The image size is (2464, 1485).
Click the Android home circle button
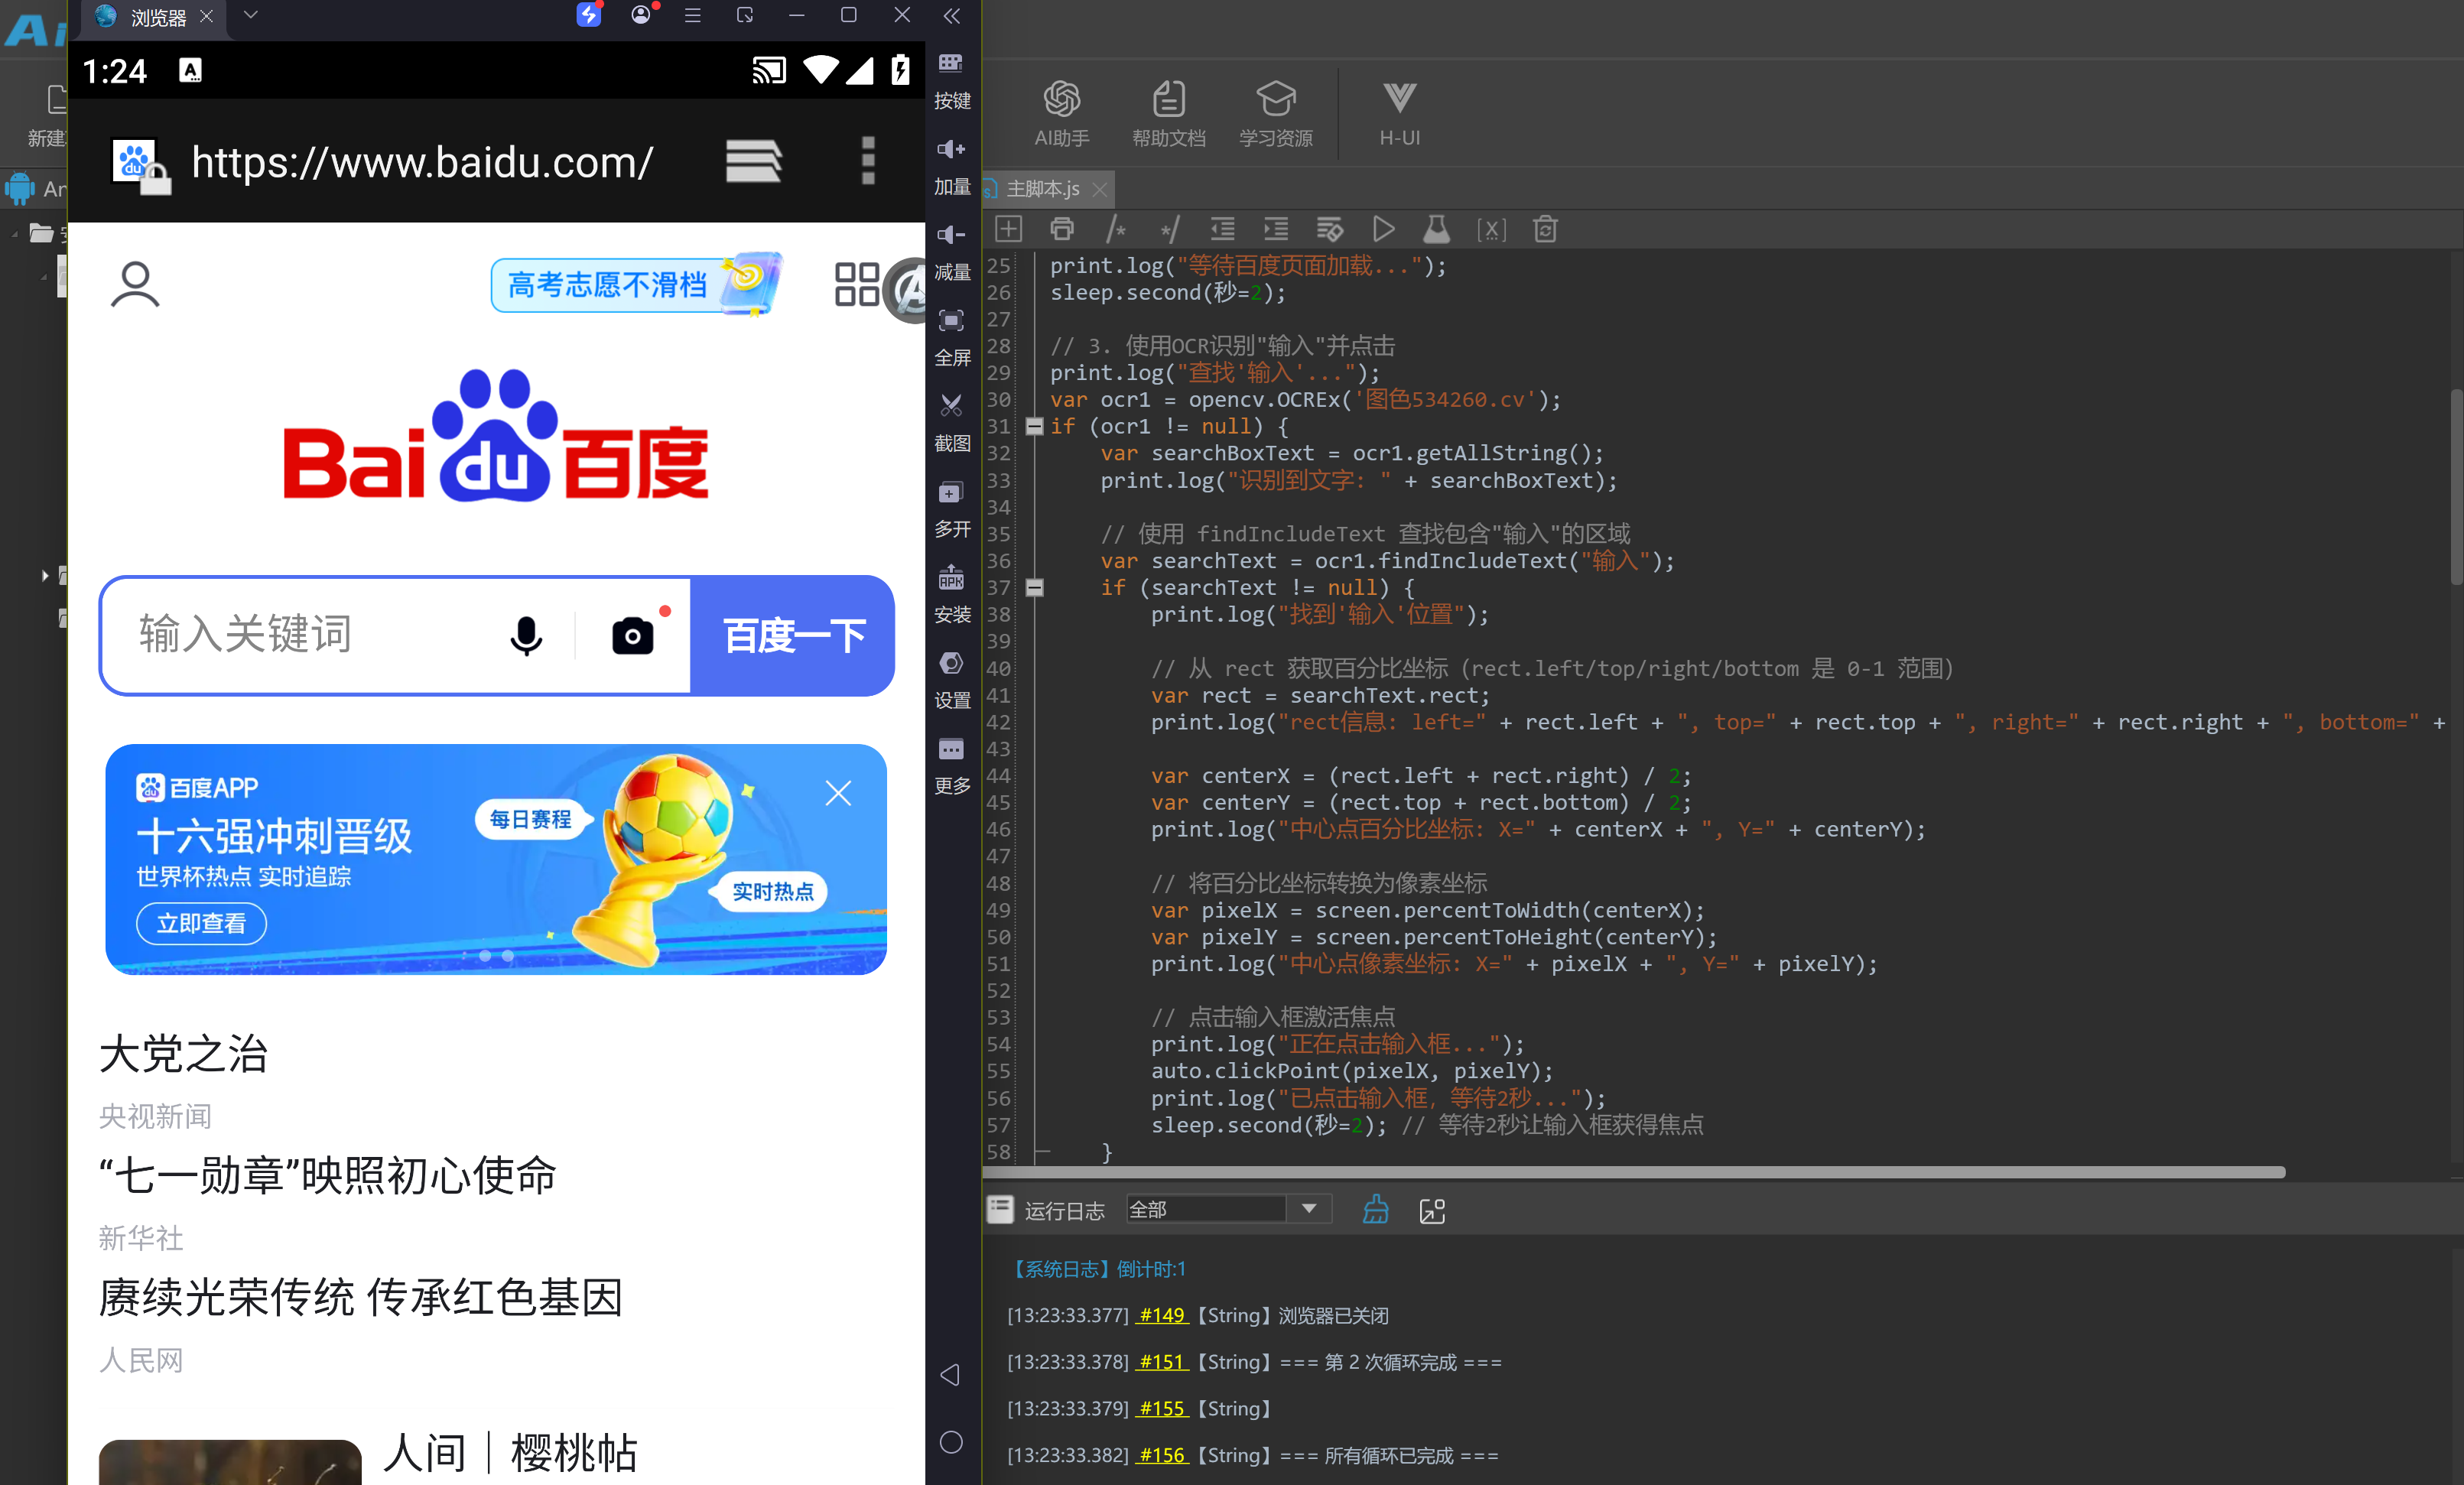coord(950,1441)
